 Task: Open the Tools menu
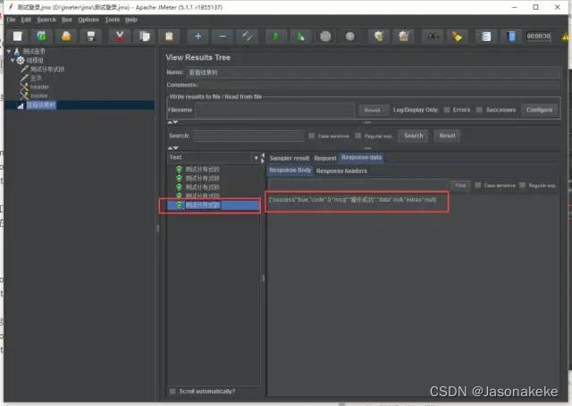click(113, 20)
